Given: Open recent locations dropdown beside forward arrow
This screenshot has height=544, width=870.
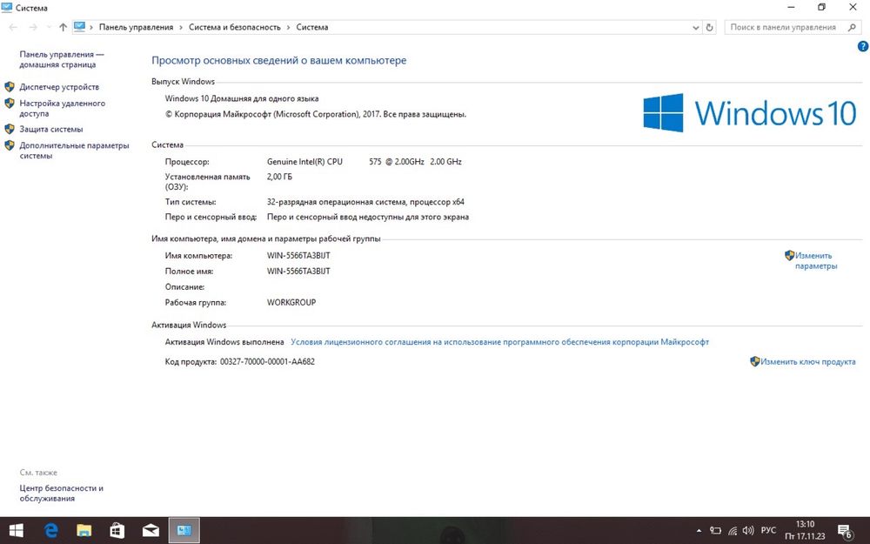Looking at the screenshot, I should coord(48,27).
